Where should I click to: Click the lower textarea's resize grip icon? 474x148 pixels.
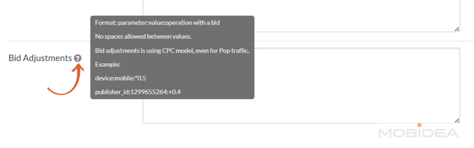(457, 120)
